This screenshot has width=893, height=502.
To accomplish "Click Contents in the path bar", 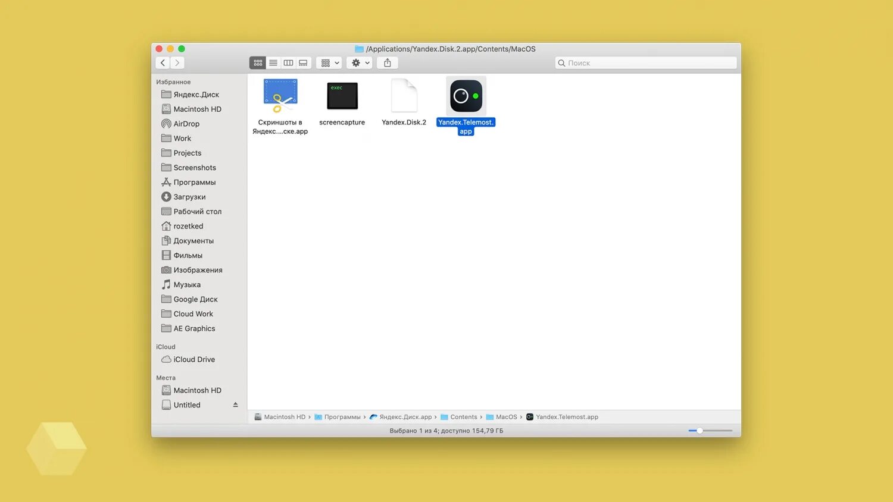I will pos(459,417).
